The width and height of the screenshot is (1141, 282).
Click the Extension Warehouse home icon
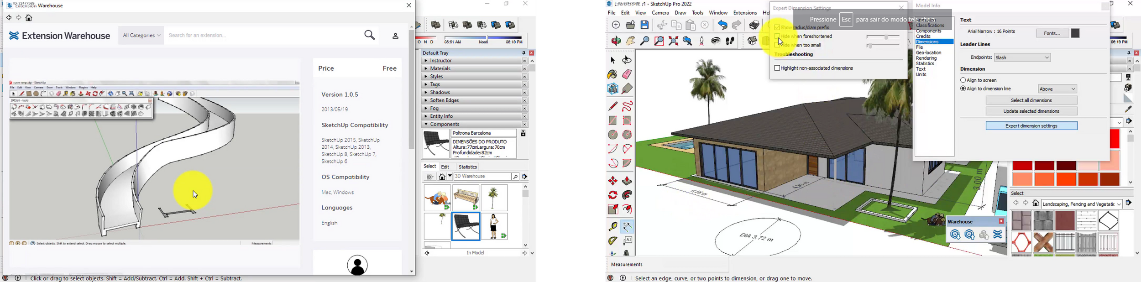click(x=29, y=18)
